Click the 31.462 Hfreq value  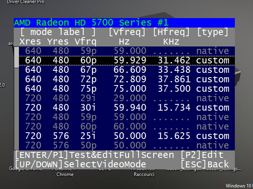[x=174, y=61]
